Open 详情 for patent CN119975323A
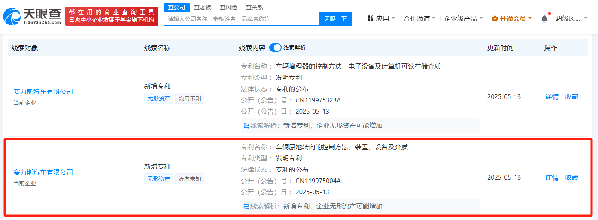This screenshot has height=220, width=598. tap(552, 97)
